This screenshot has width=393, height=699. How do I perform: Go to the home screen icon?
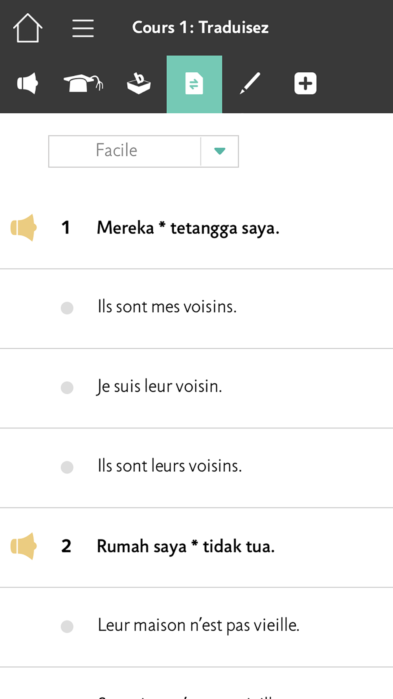(x=28, y=28)
